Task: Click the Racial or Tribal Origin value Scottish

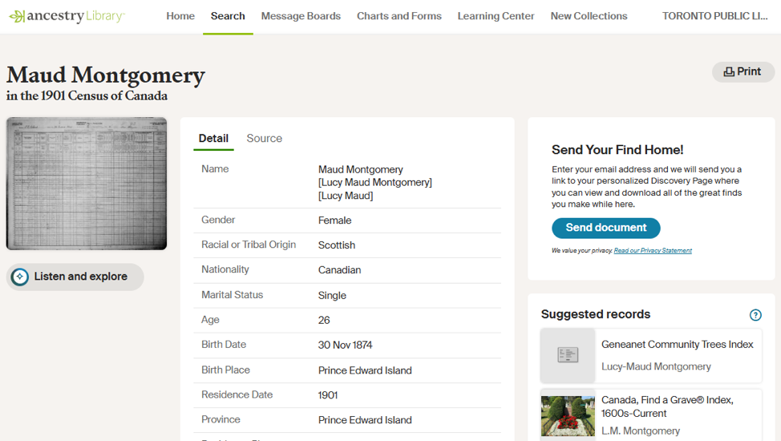Action: [x=337, y=245]
